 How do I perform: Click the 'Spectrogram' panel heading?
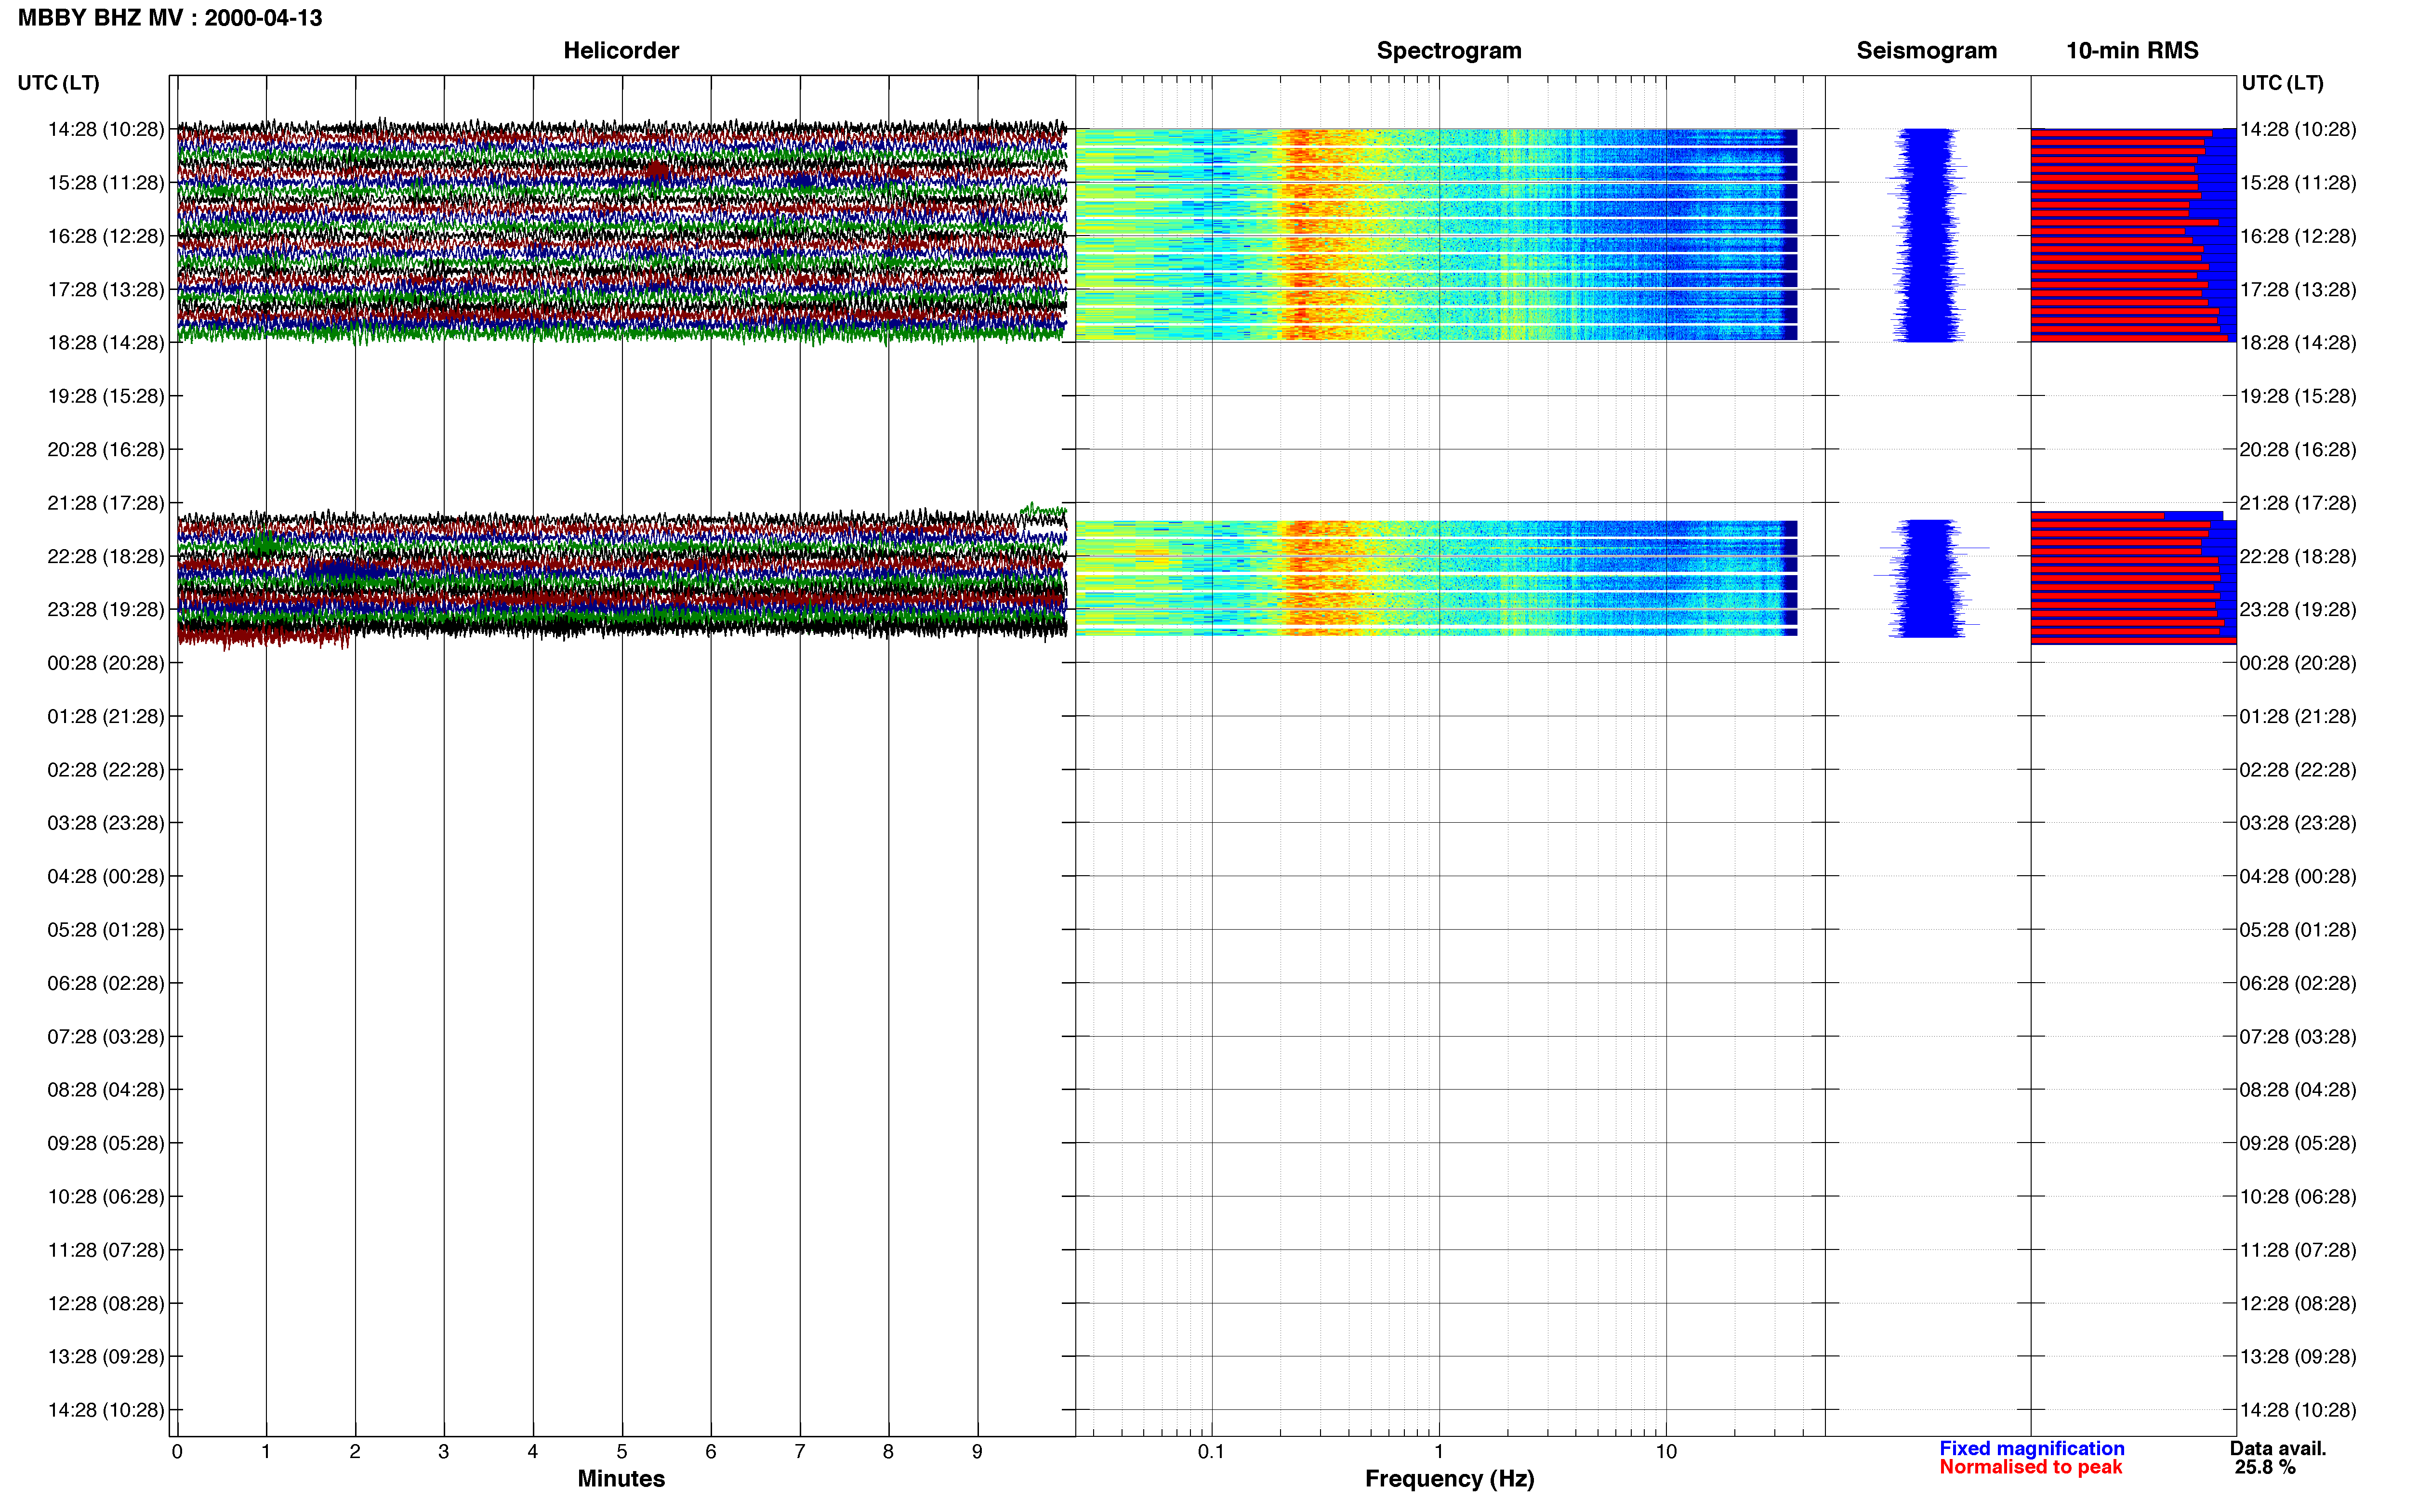click(1449, 51)
